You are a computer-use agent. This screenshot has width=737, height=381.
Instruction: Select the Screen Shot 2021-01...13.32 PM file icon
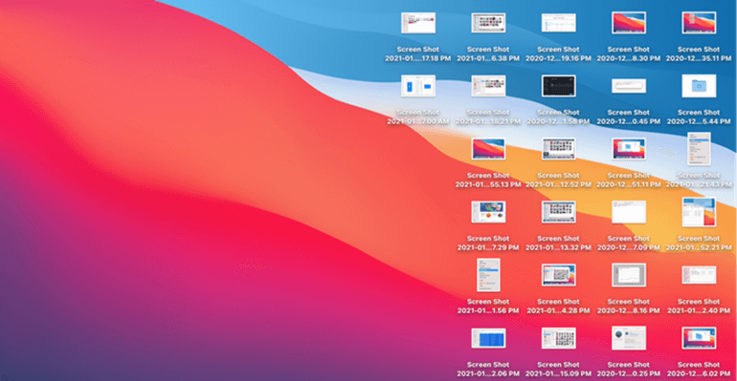[x=558, y=212]
